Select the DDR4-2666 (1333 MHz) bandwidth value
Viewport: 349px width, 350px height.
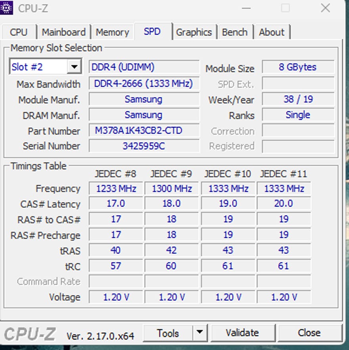144,83
